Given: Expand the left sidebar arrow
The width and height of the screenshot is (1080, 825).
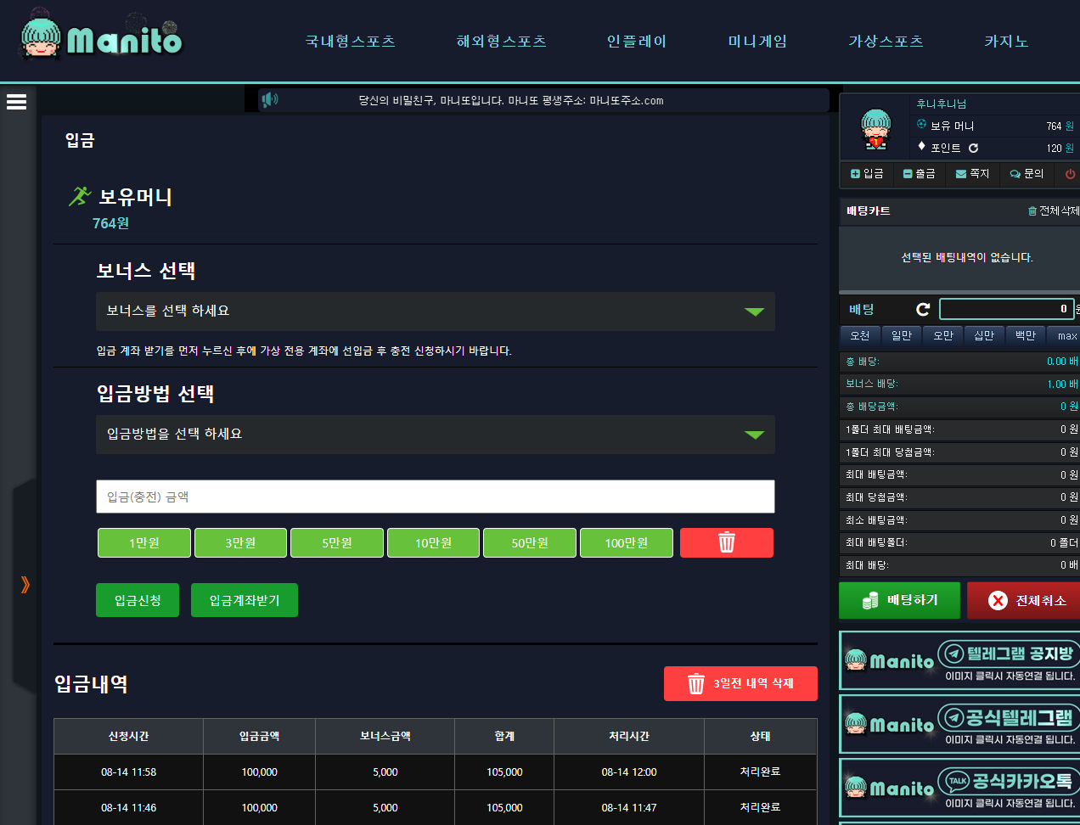Looking at the screenshot, I should [x=25, y=584].
